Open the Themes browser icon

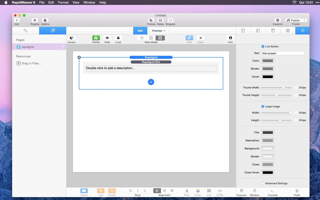pyautogui.click(x=151, y=20)
